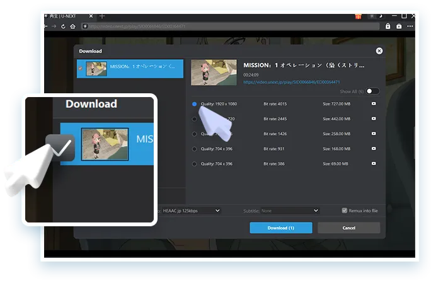Click the Bit rate: 931 text

coord(273,149)
